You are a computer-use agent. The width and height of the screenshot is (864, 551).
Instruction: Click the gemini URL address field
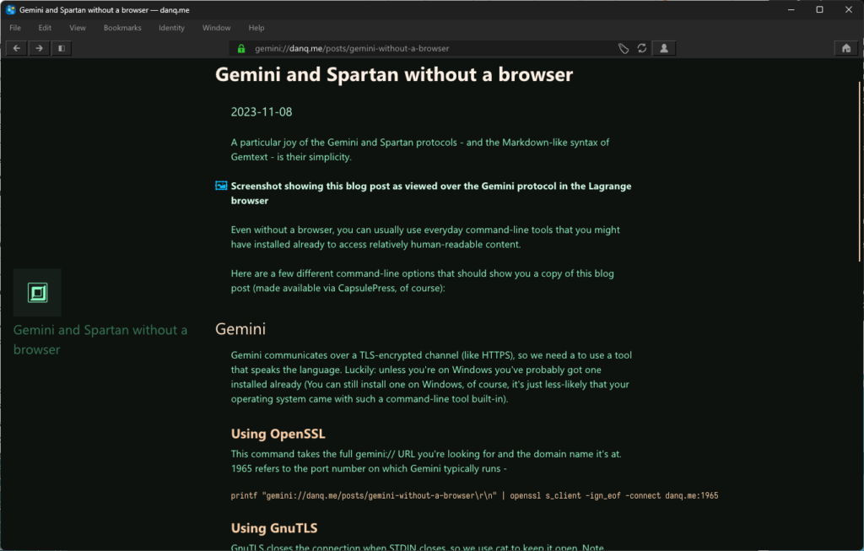pos(380,48)
